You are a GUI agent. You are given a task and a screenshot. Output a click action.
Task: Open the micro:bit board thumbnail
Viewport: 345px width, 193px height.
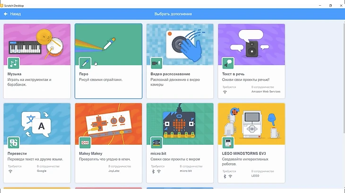tap(180, 124)
